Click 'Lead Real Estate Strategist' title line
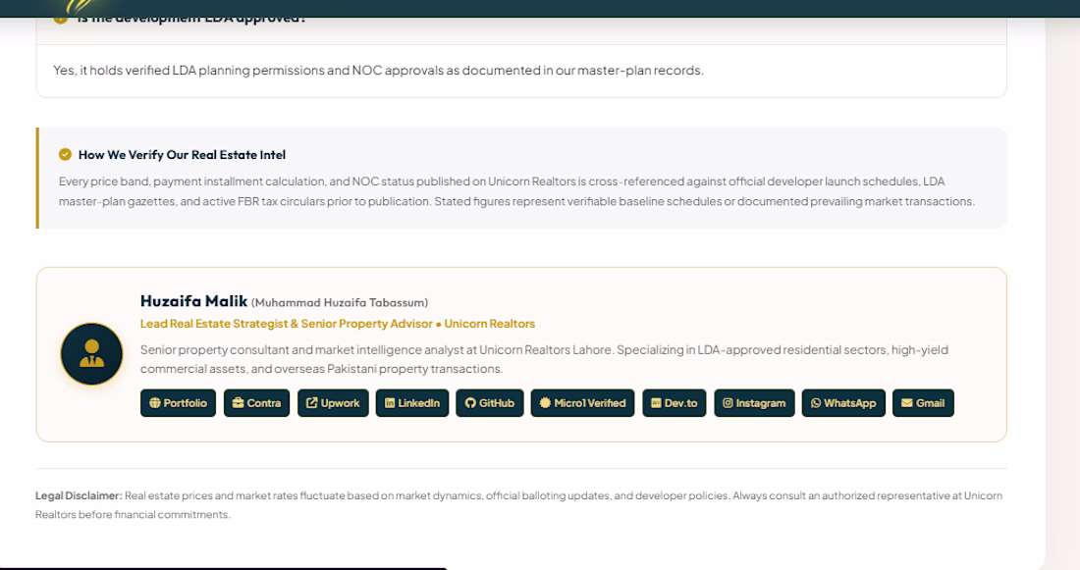The width and height of the screenshot is (1080, 570). point(338,324)
